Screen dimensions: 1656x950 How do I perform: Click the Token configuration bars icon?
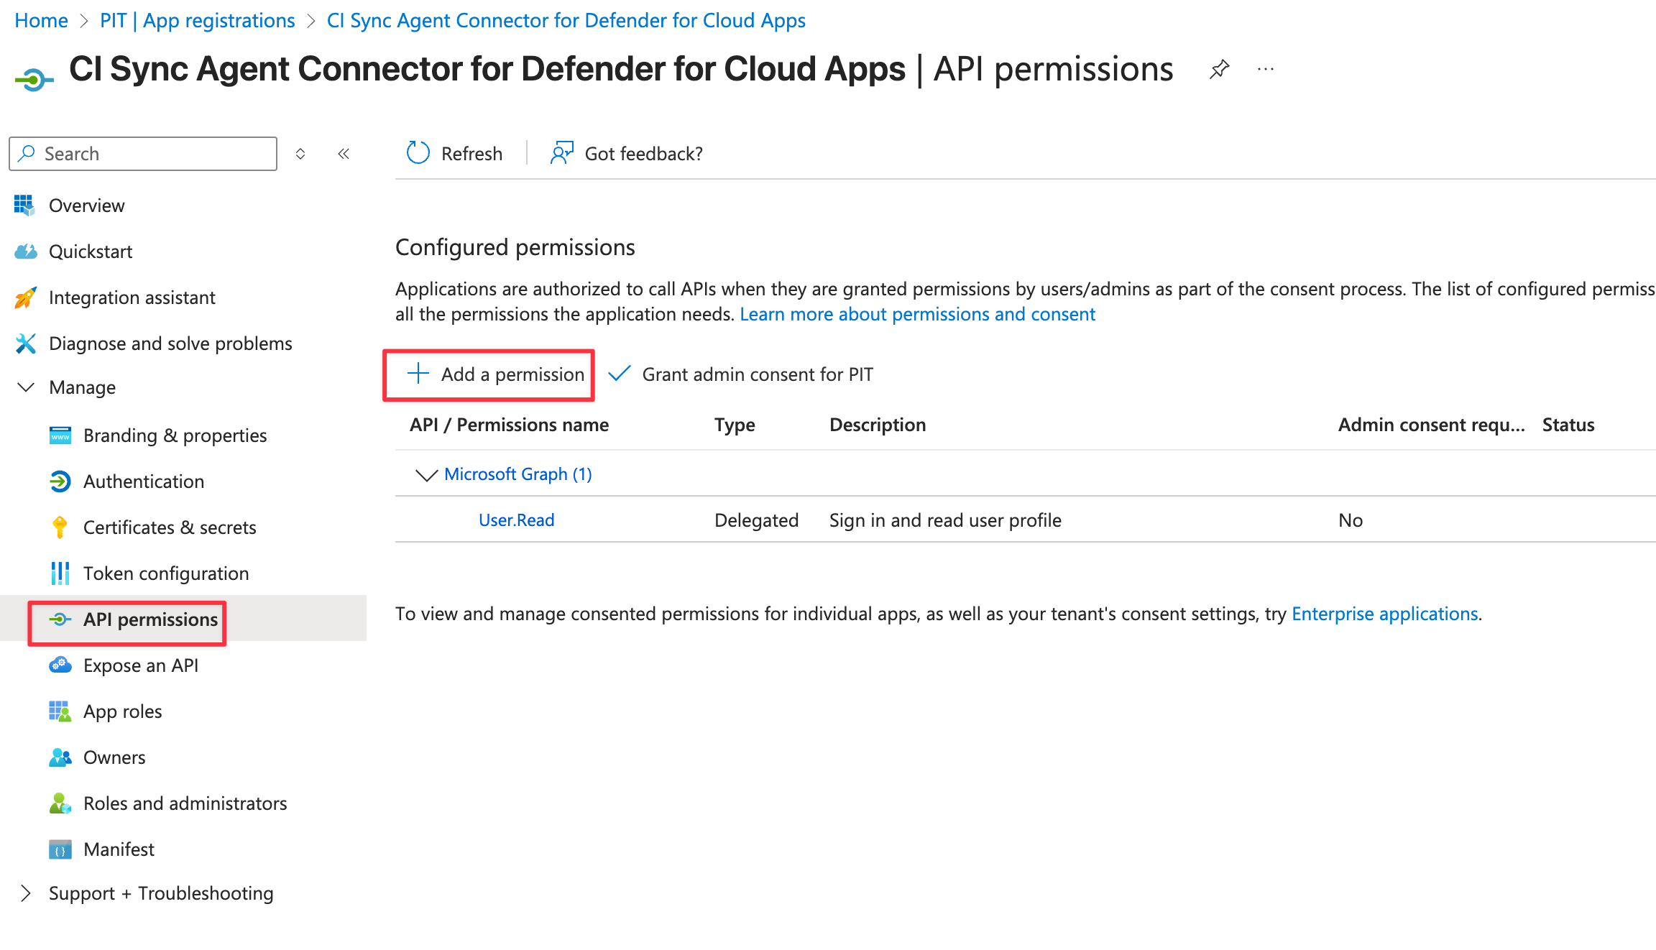pyautogui.click(x=60, y=573)
